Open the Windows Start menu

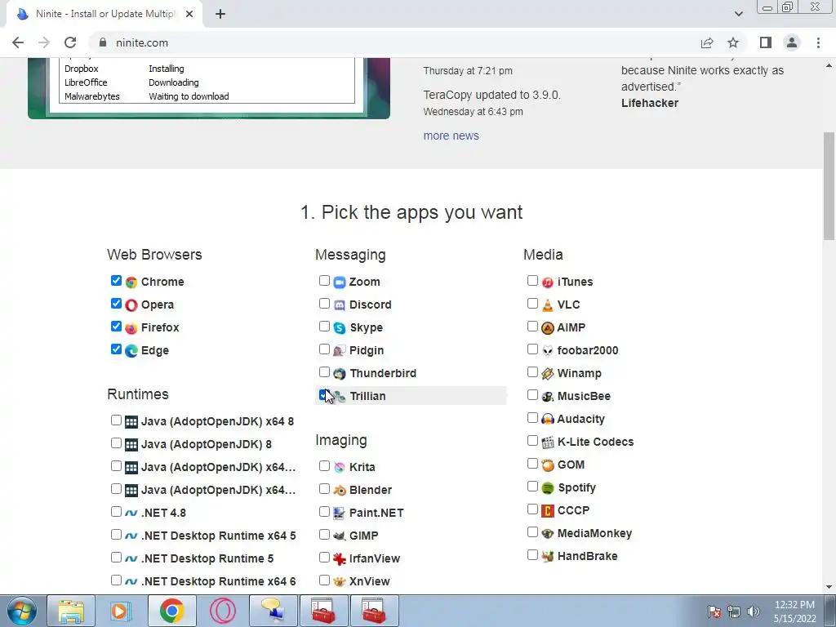click(21, 611)
